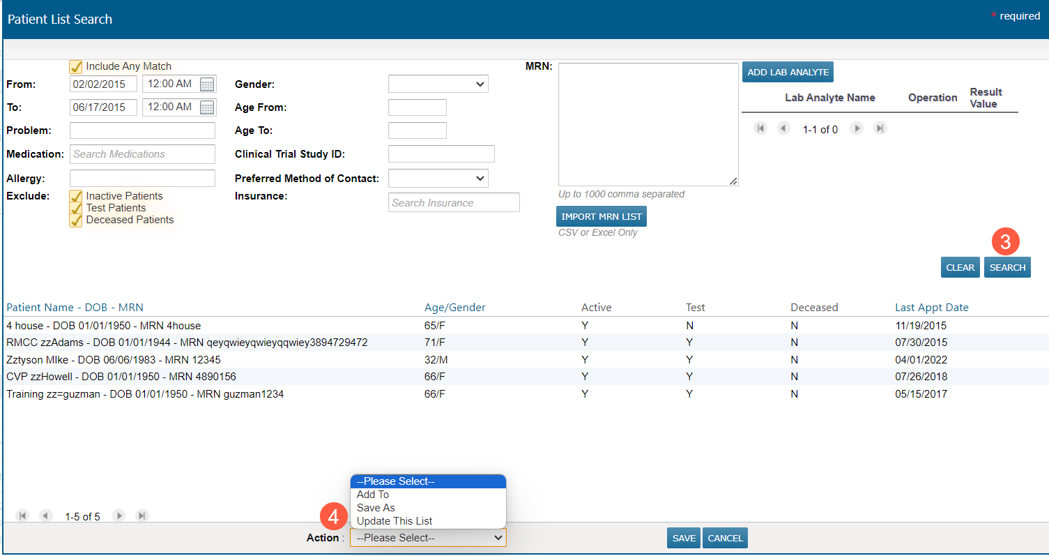Expand the Gender dropdown
The height and width of the screenshot is (556, 1049).
pos(438,84)
